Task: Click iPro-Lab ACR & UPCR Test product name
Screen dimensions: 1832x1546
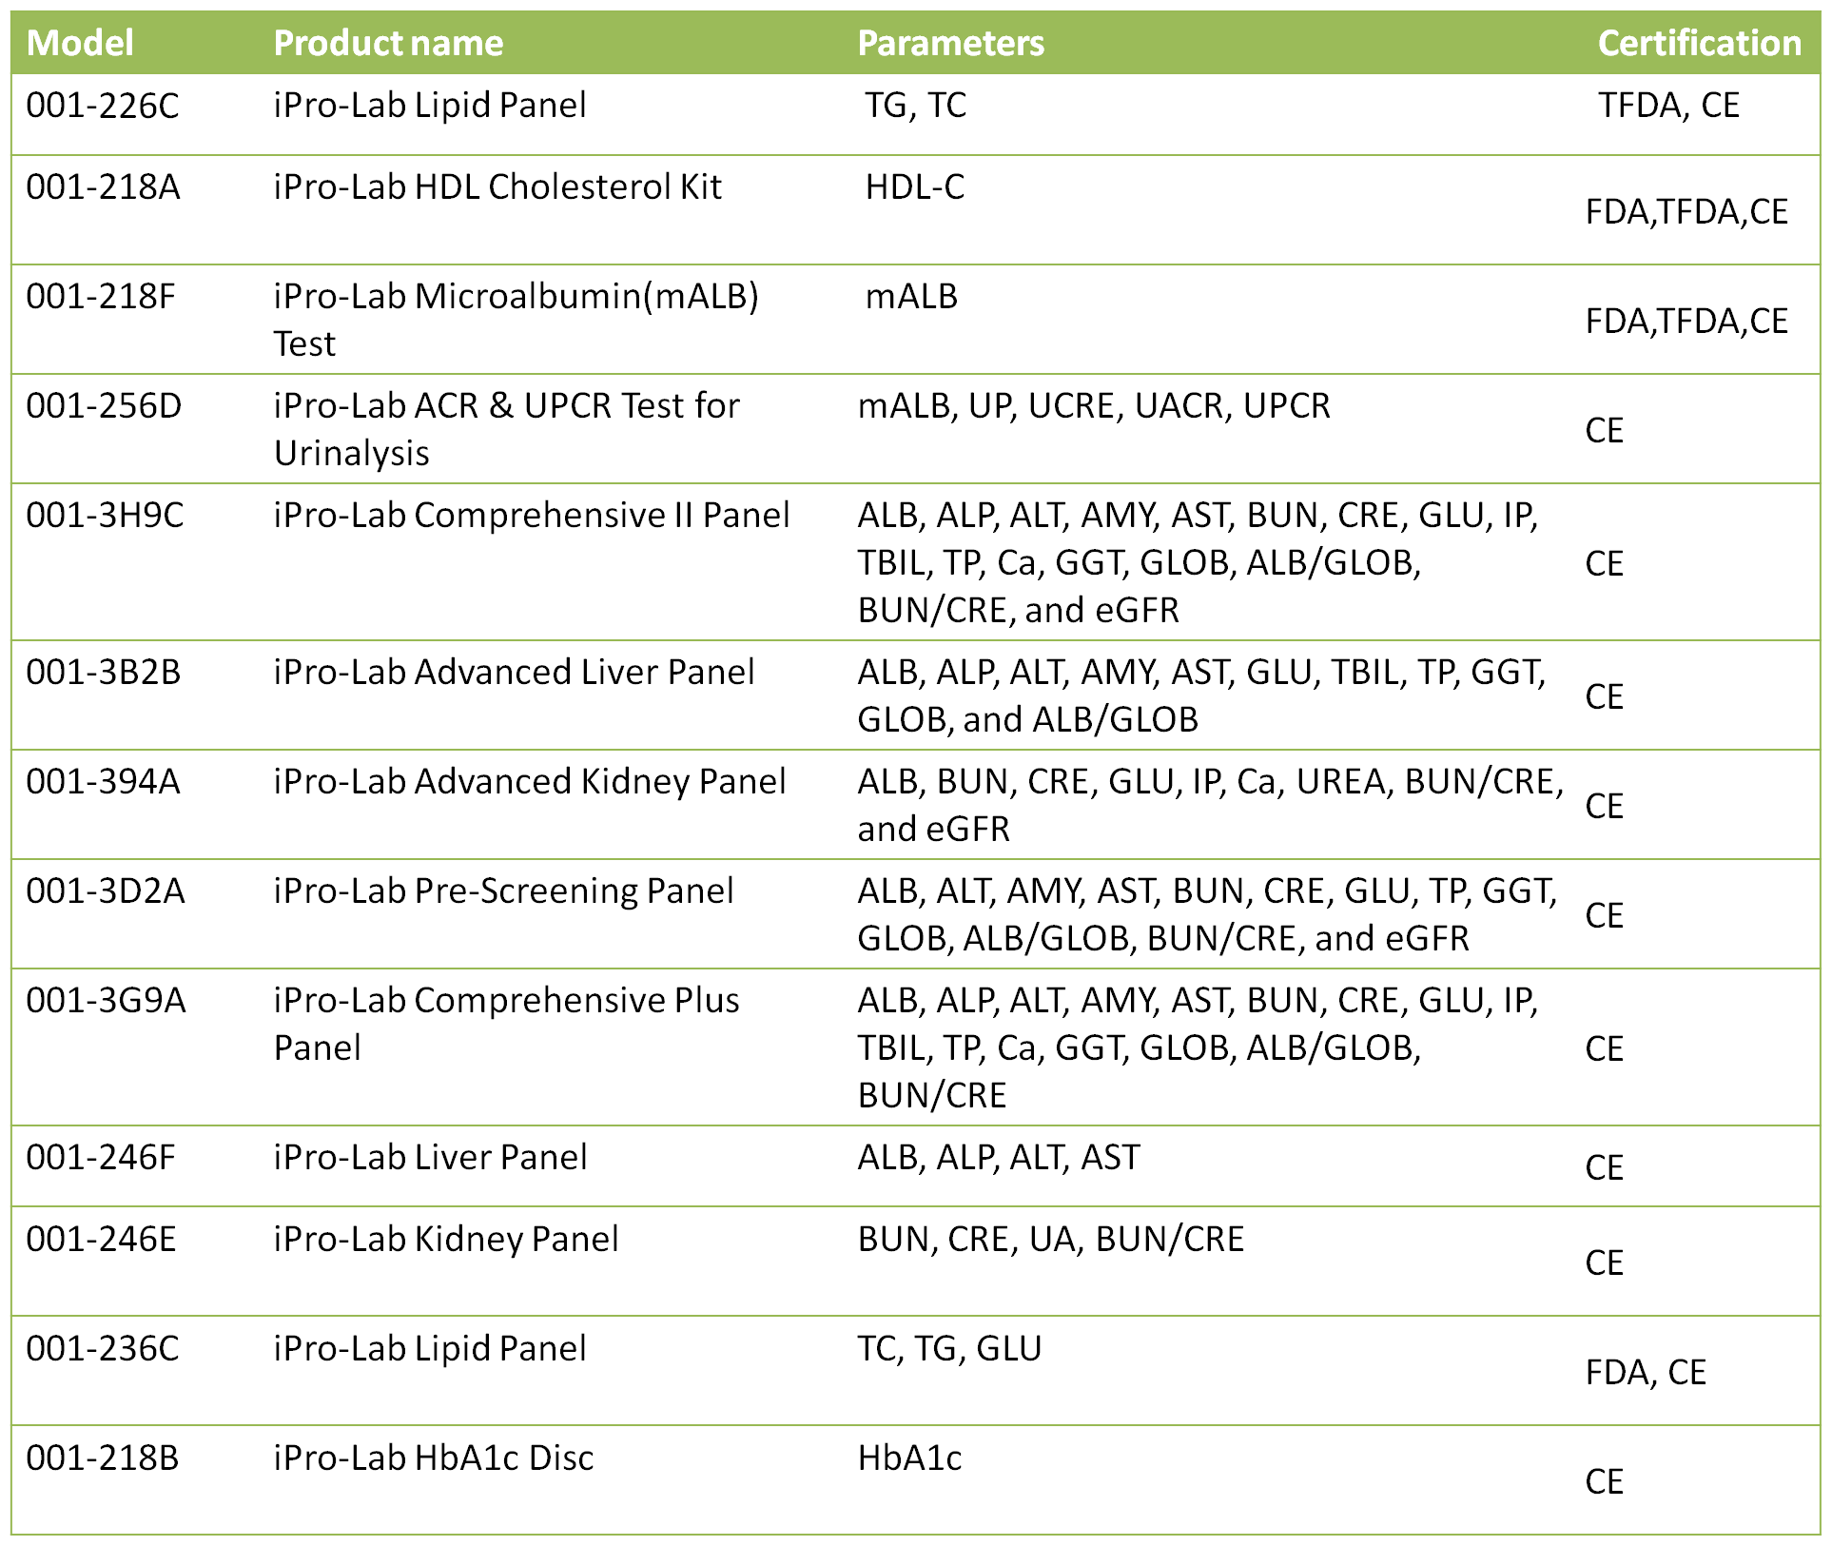Action: pyautogui.click(x=507, y=429)
